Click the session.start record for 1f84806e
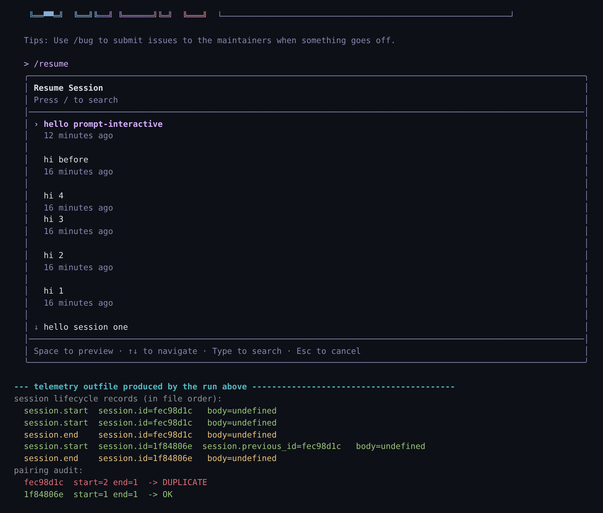 pos(225,446)
